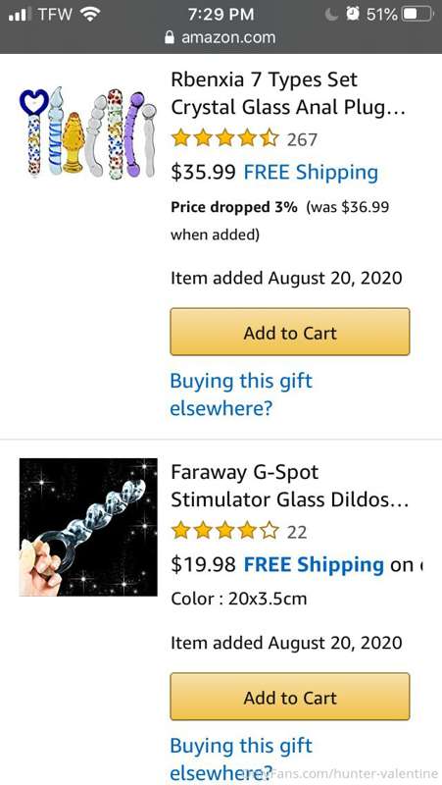The height and width of the screenshot is (785, 442).
Task: Open the 267 reviews count
Action: coord(302,139)
